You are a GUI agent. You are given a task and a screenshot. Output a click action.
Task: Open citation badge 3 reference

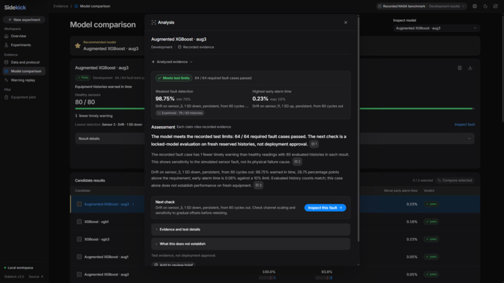(258, 186)
